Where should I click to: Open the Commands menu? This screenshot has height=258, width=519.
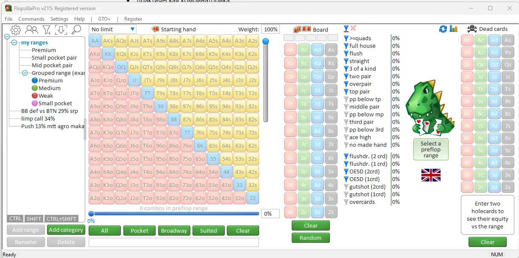coord(31,19)
